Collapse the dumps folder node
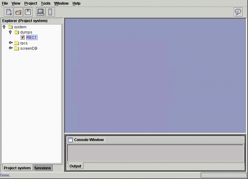Viewport: 248px width, 179px height. point(10,32)
